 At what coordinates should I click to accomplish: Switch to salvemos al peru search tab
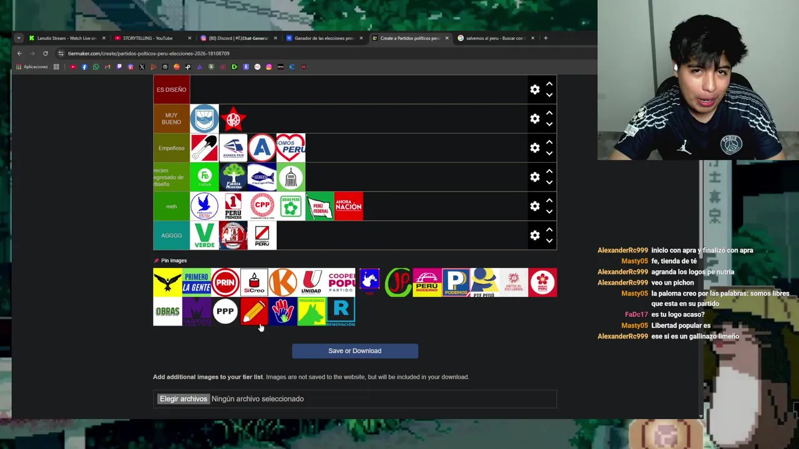coord(496,38)
